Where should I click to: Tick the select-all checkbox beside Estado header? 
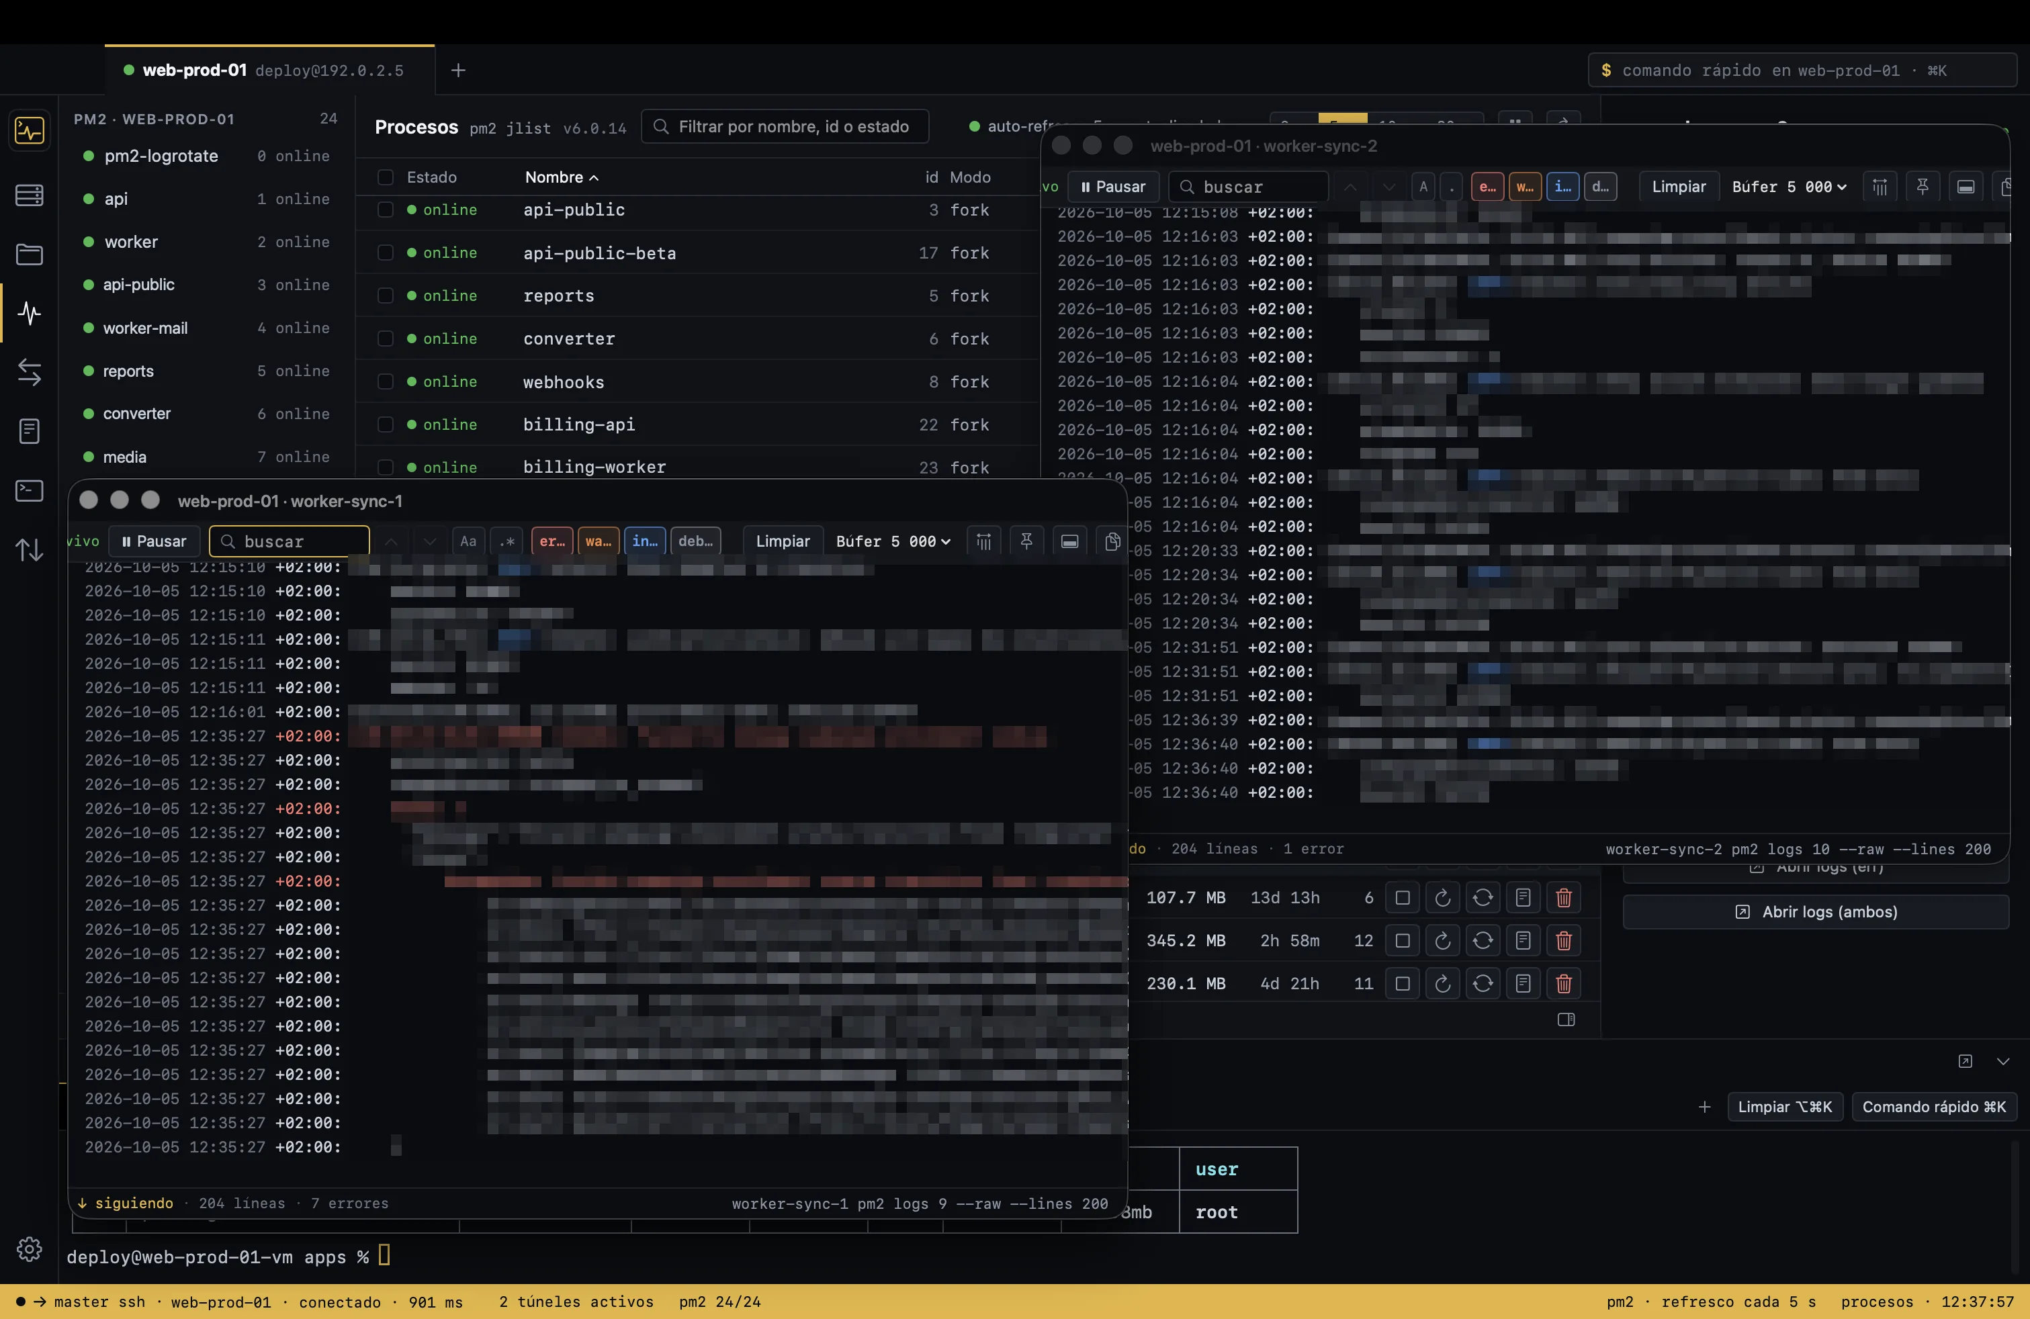[x=386, y=177]
